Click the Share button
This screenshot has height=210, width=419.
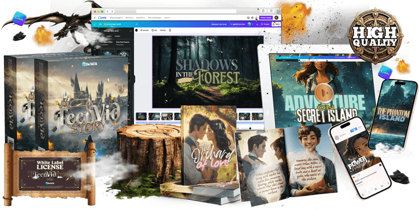277,25
